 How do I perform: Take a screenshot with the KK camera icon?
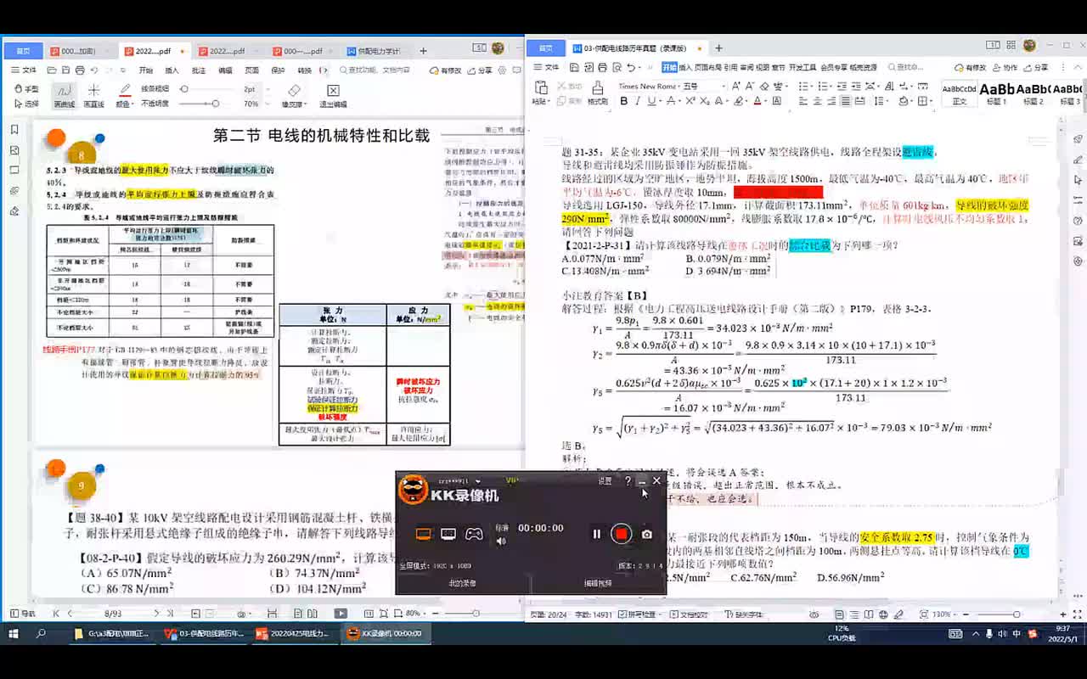coord(647,534)
